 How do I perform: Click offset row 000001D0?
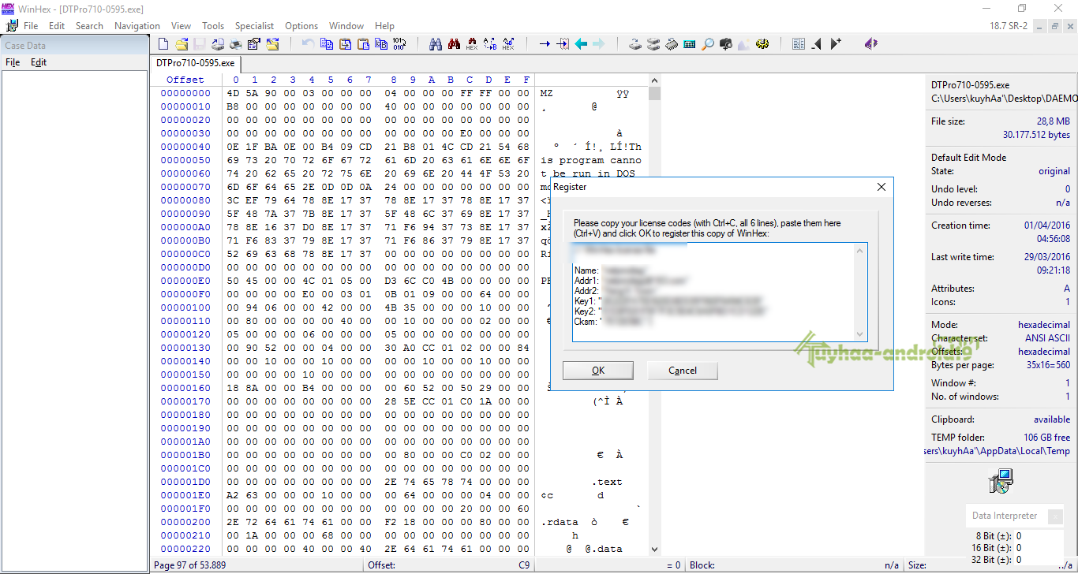click(185, 482)
